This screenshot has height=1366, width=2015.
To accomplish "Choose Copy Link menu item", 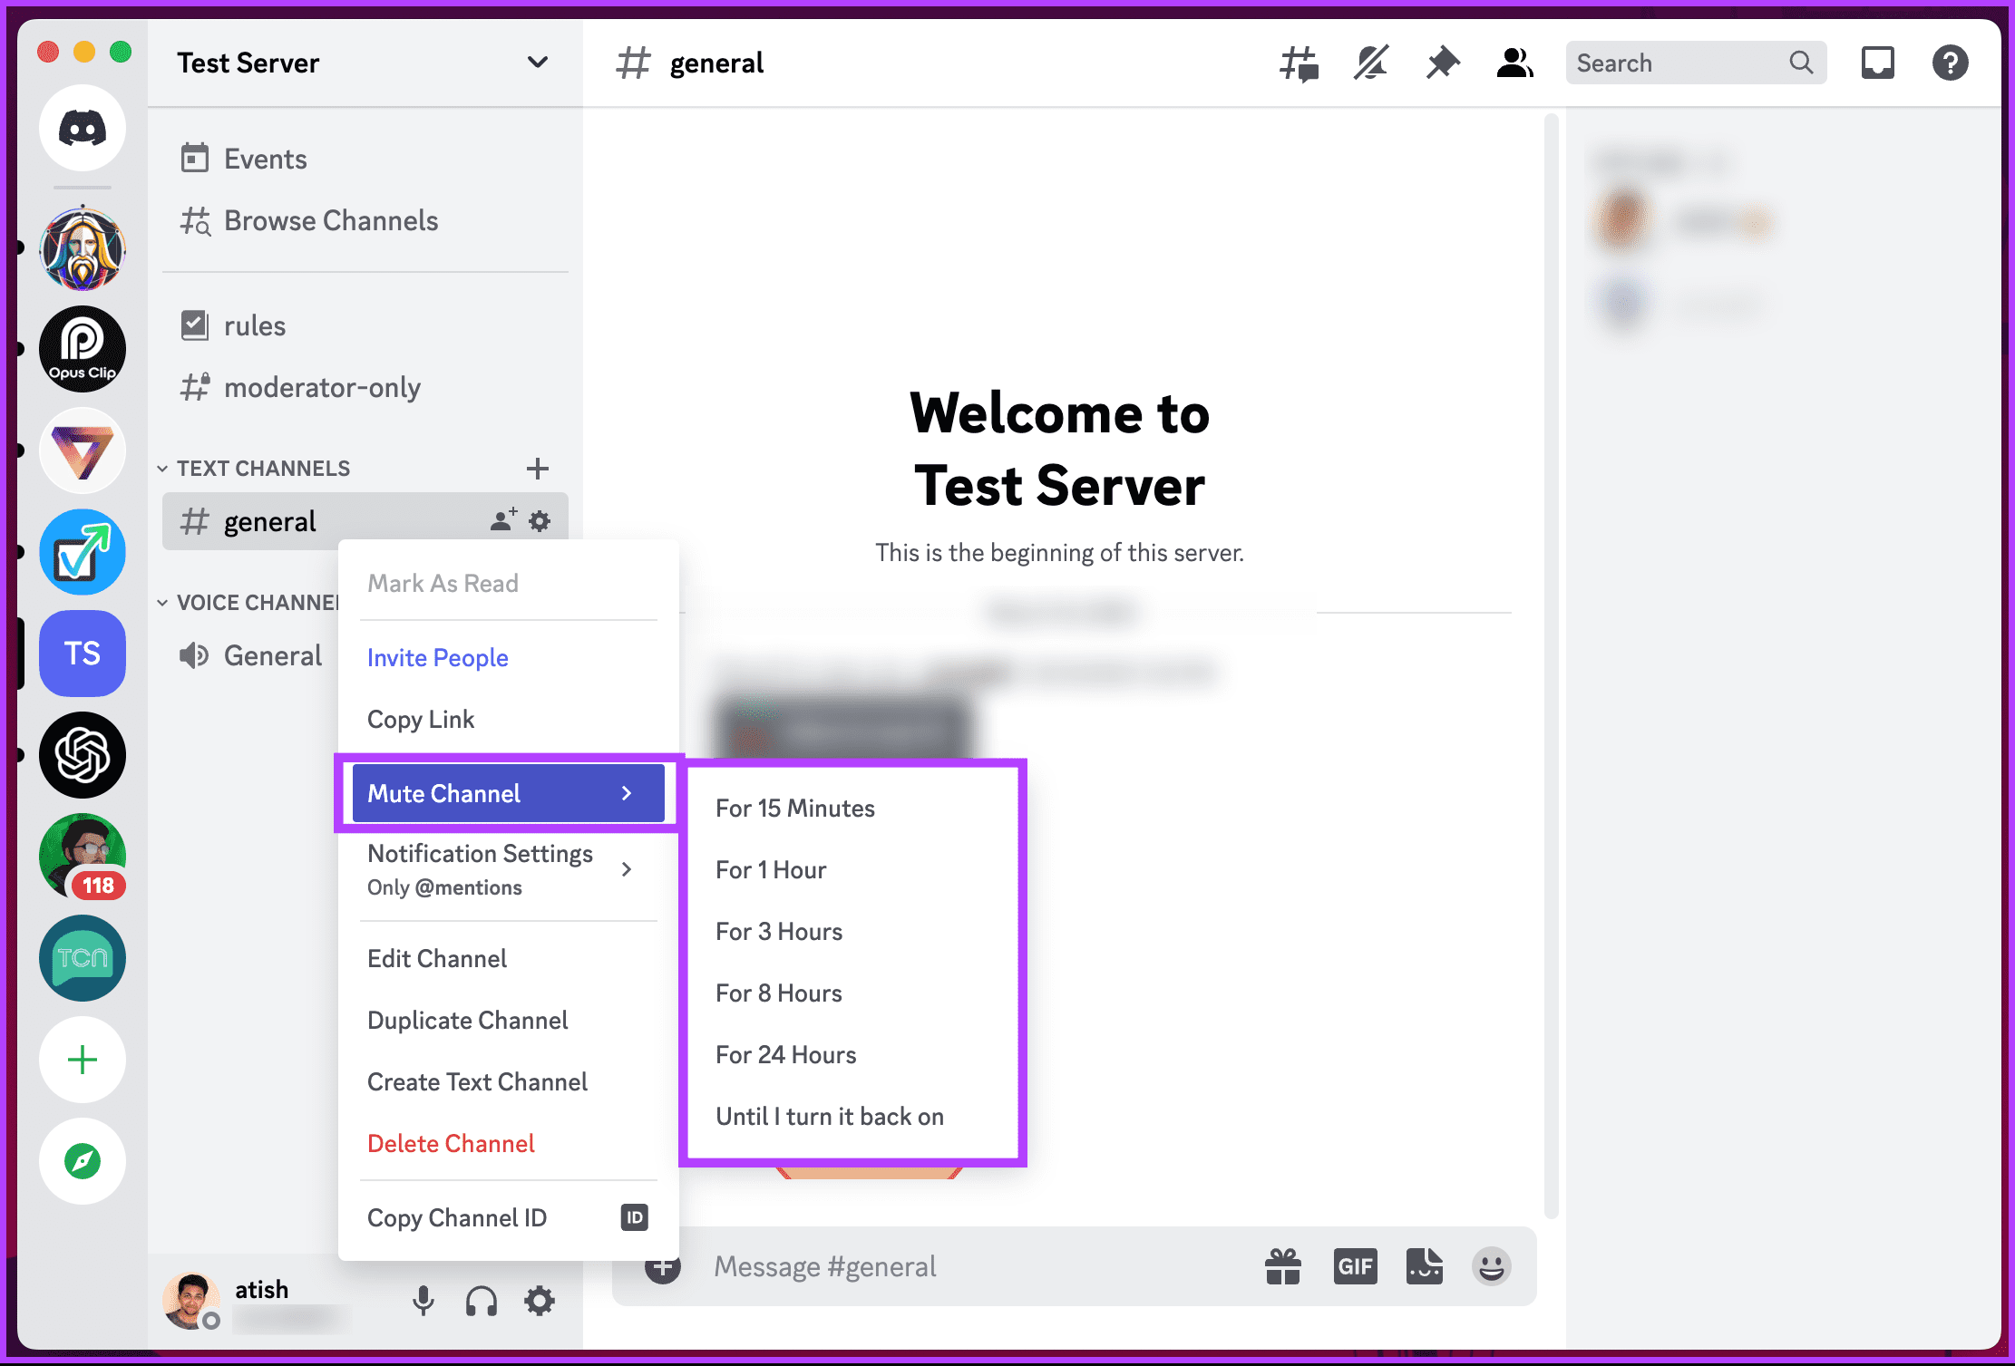I will pos(509,719).
